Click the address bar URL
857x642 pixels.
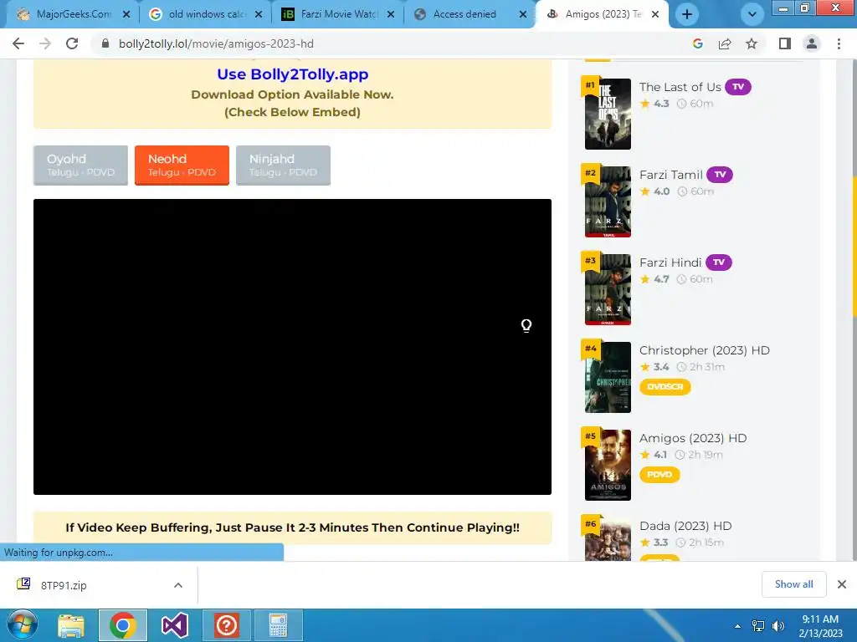point(216,43)
